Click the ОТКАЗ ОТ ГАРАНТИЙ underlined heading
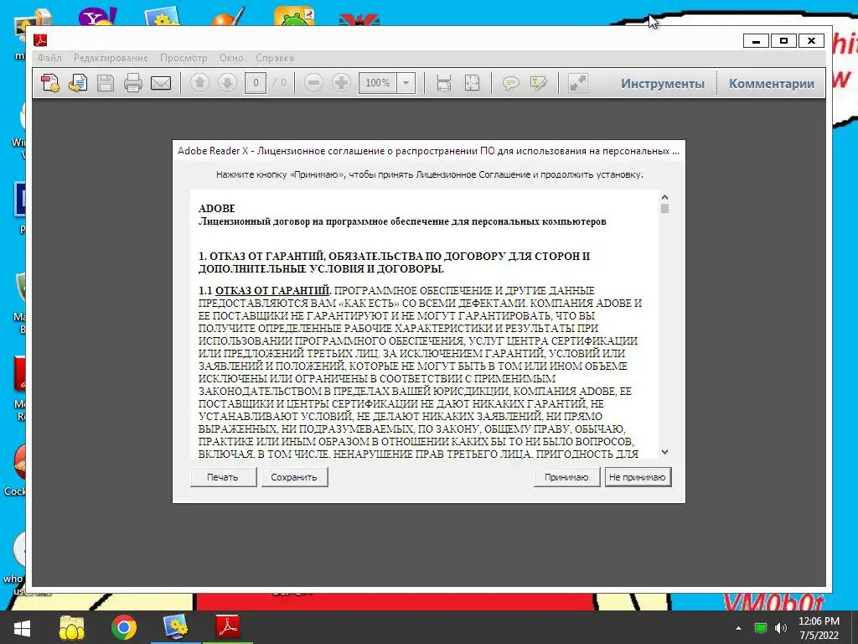The width and height of the screenshot is (858, 644). [273, 290]
